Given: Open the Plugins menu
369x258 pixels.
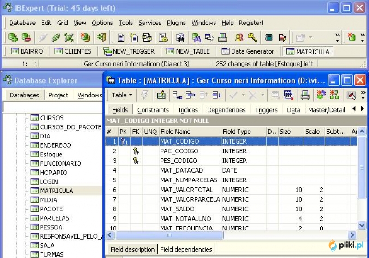Looking at the screenshot, I should click(176, 23).
